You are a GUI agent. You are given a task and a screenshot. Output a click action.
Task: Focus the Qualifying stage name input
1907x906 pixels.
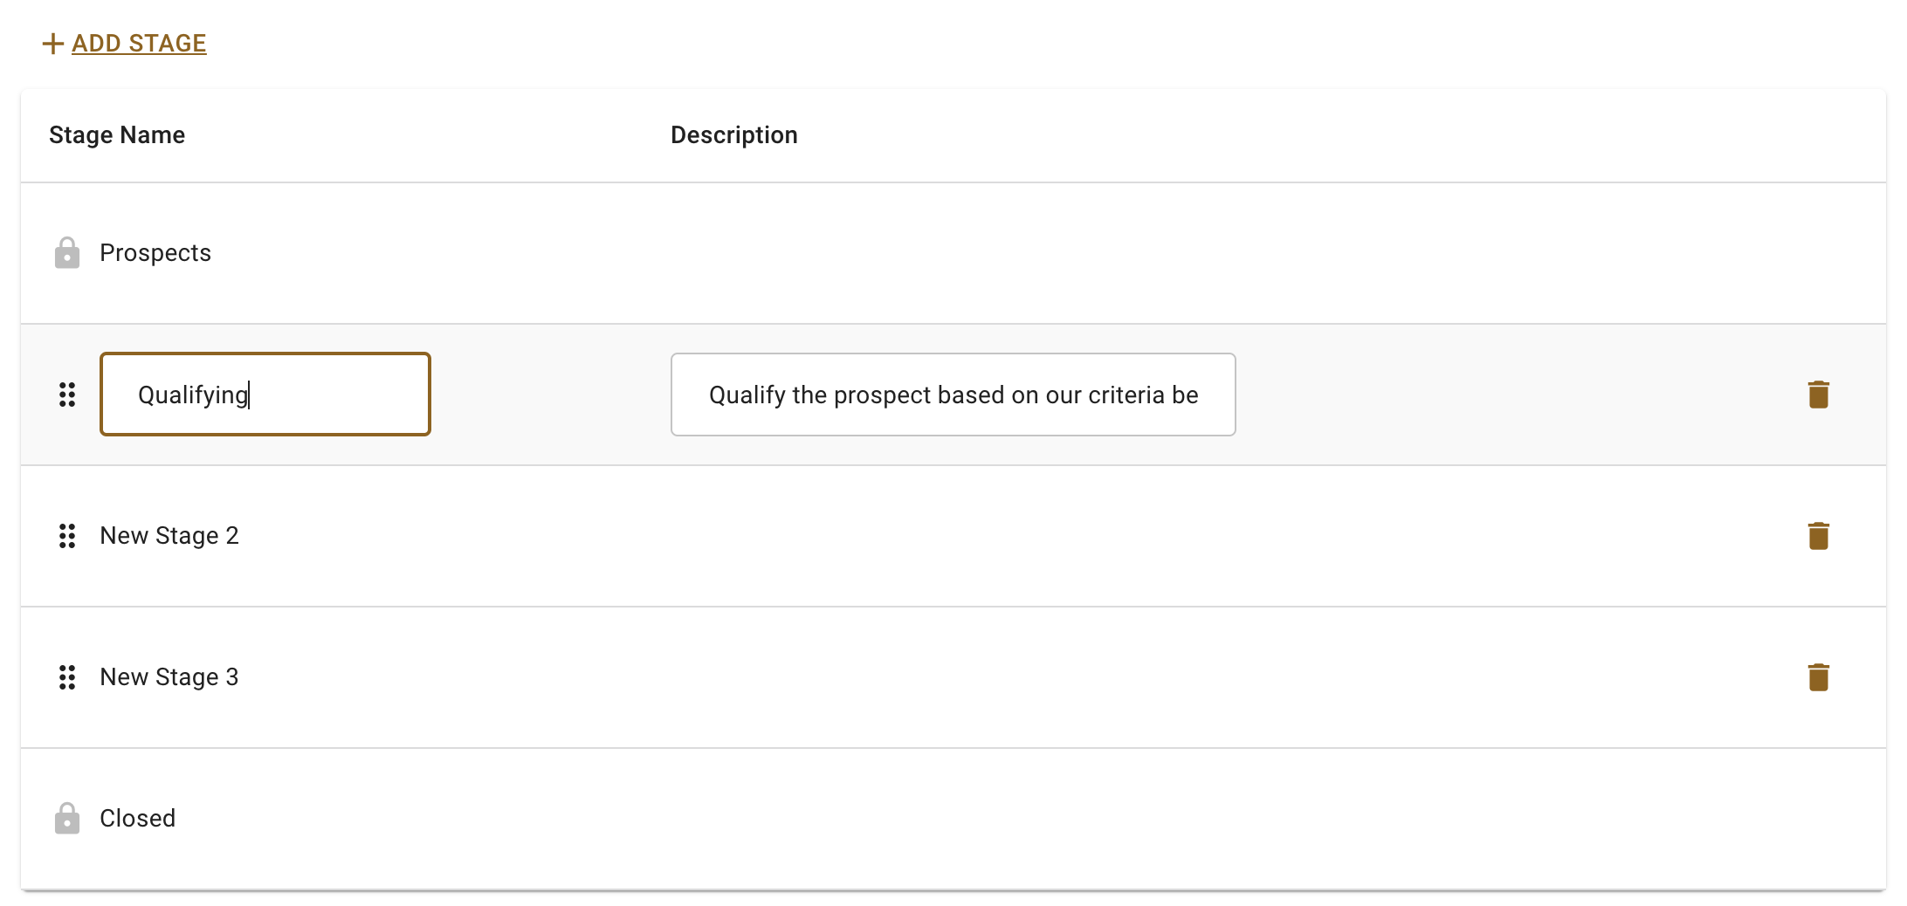(x=265, y=395)
